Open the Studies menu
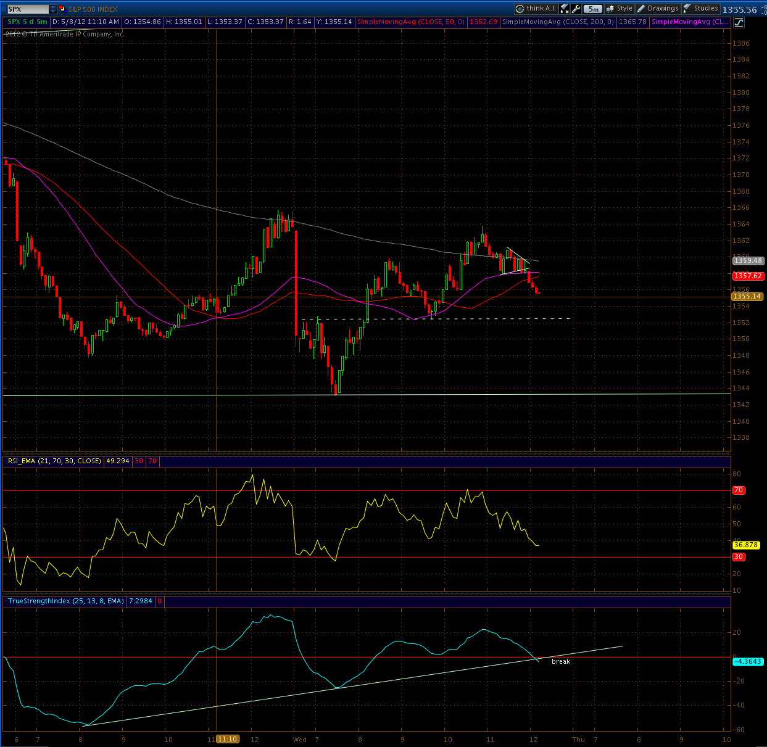Viewport: 767px width, 747px height. [700, 9]
